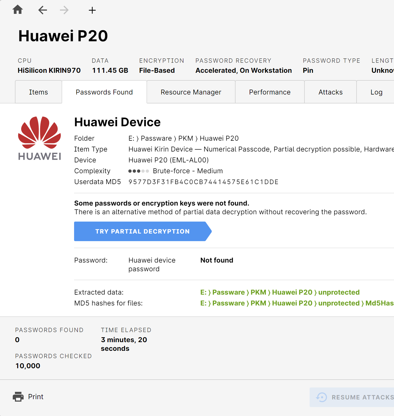This screenshot has height=416, width=394.
Task: Click the printer icon
Action: (18, 397)
